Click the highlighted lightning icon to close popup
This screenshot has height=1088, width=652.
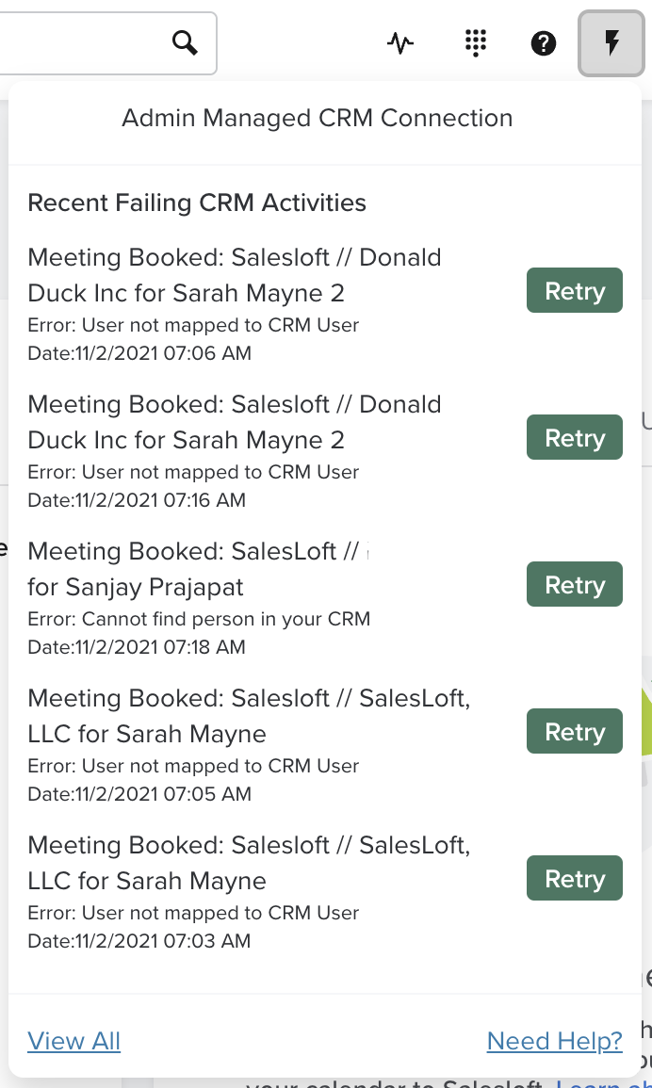(x=611, y=42)
